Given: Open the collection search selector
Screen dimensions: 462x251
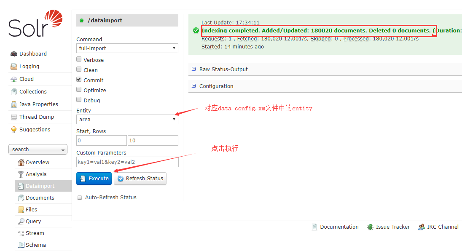Looking at the screenshot, I should pyautogui.click(x=38, y=149).
